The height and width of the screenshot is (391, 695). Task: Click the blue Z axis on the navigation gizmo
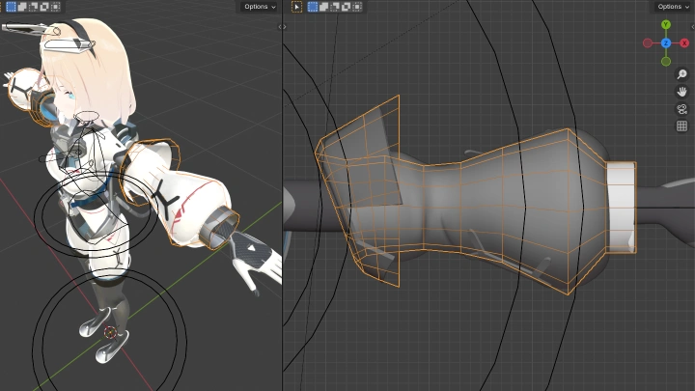666,43
